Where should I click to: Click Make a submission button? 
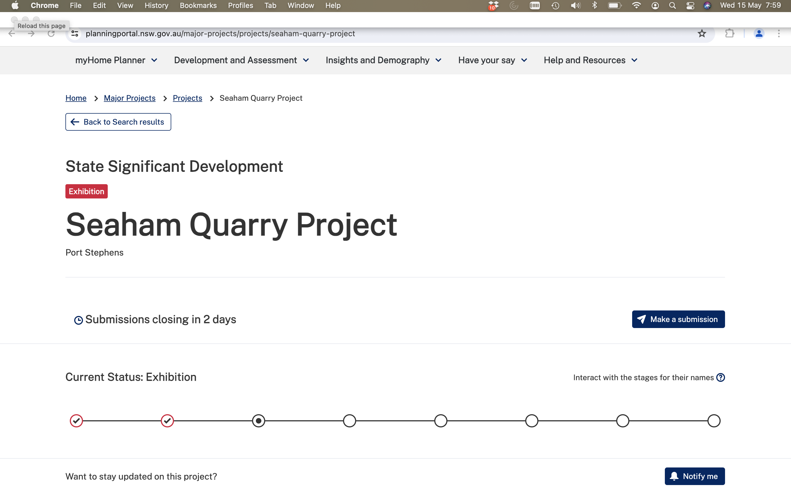tap(678, 319)
